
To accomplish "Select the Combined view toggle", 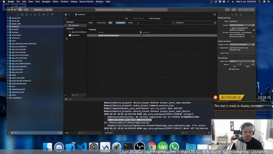I will [120, 23].
